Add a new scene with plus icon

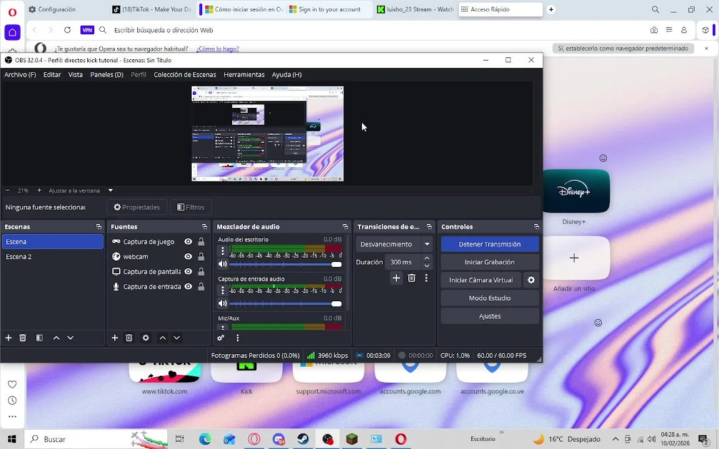click(8, 337)
